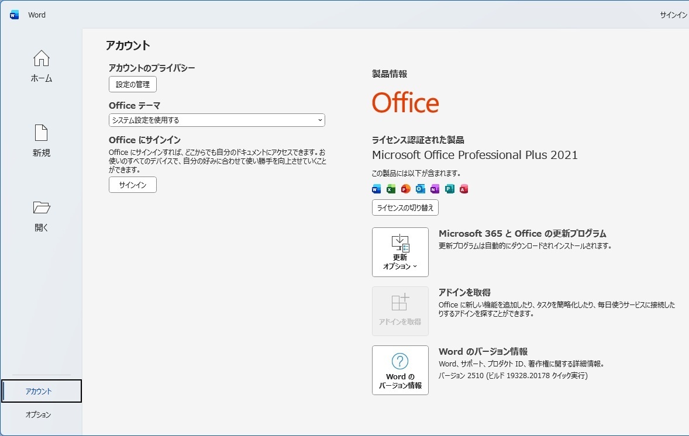Viewport: 689px width, 436px height.
Task: Click the Microsoft Office Professional Plus 2021 text
Action: coord(474,155)
